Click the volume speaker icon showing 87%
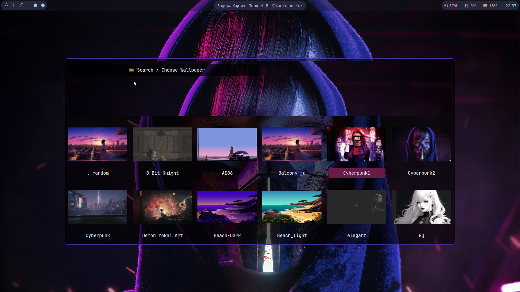Image resolution: width=520 pixels, height=292 pixels. 446,6
